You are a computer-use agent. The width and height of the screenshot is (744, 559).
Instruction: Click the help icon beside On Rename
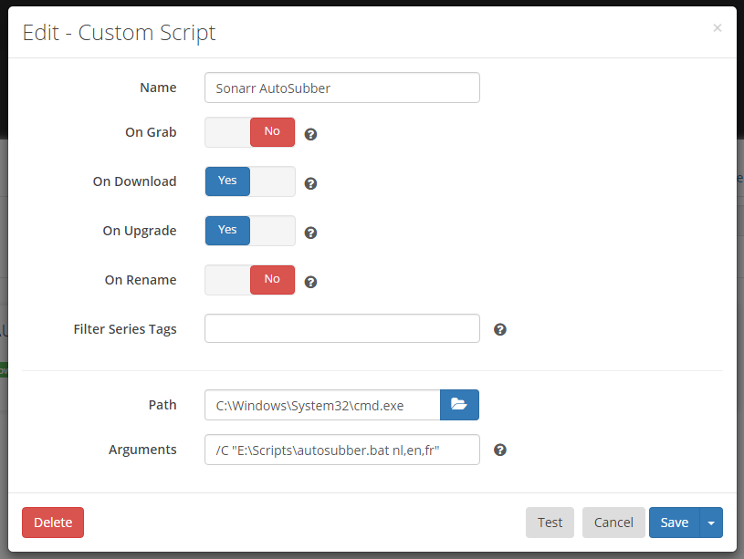(x=310, y=282)
